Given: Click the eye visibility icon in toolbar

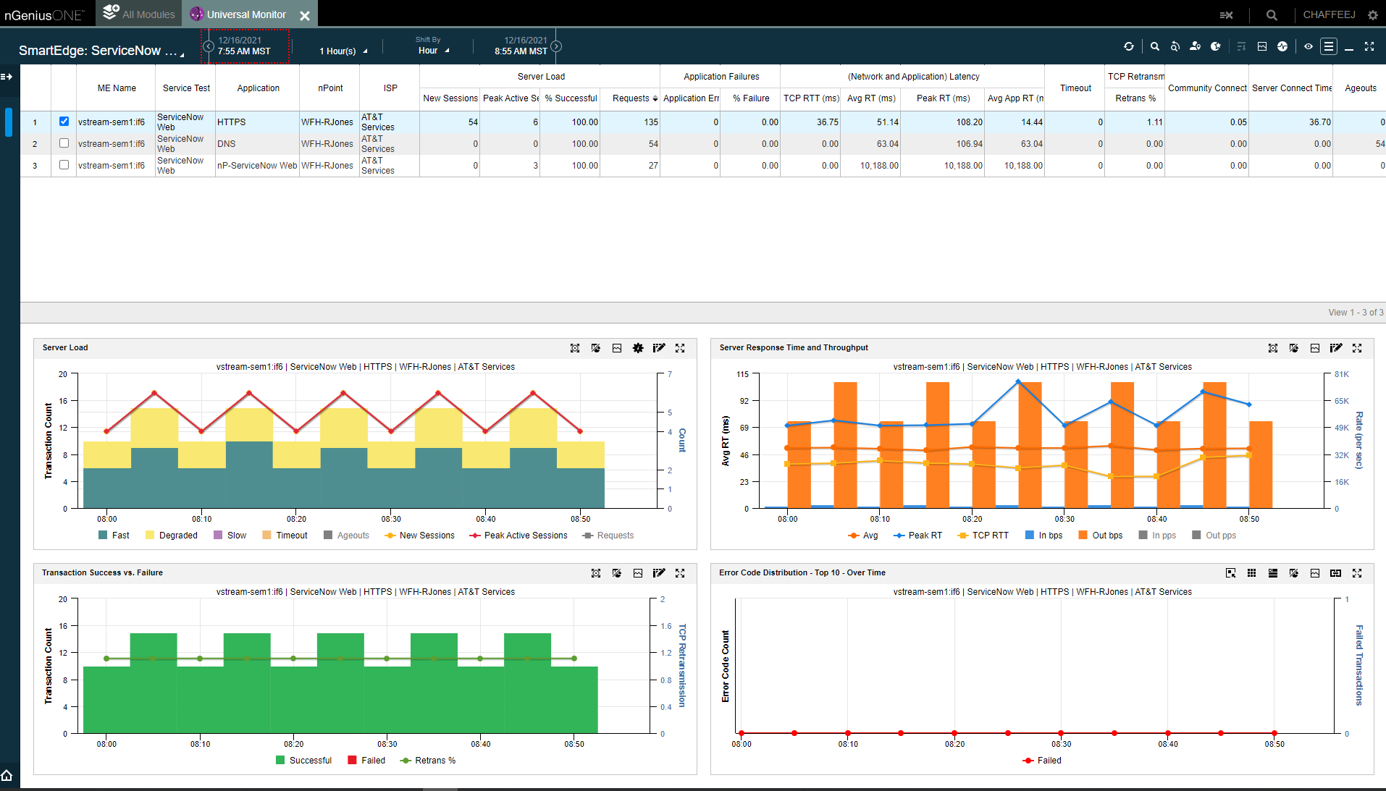Looking at the screenshot, I should tap(1308, 46).
